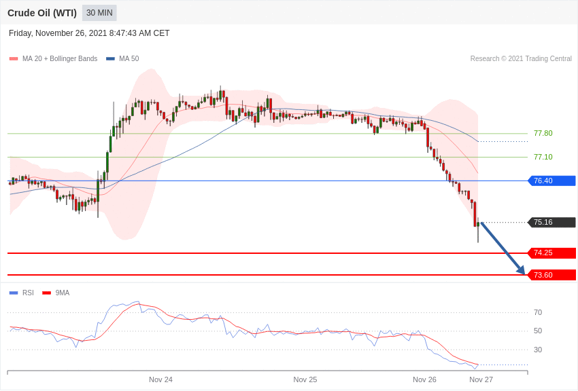
Task: Click the RSI 50 axis value
Action: pyautogui.click(x=538, y=331)
